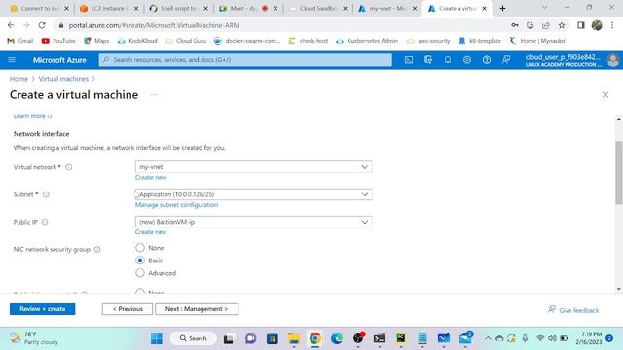The image size is (623, 350).
Task: Show info tooltip for Virtual network
Action: click(69, 167)
